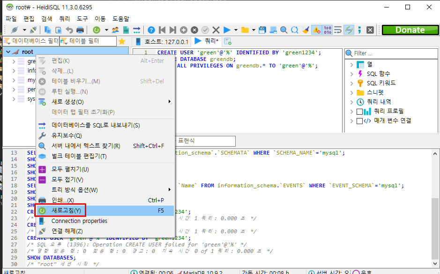Click the Cancel editing X icon
Screen dimensions: 440x274
(x=216, y=30)
